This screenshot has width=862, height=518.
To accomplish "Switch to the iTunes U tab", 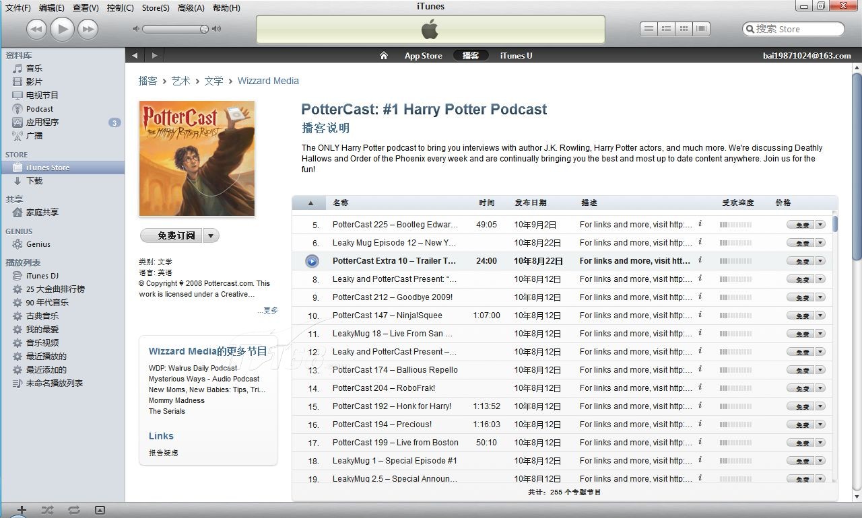I will [516, 56].
